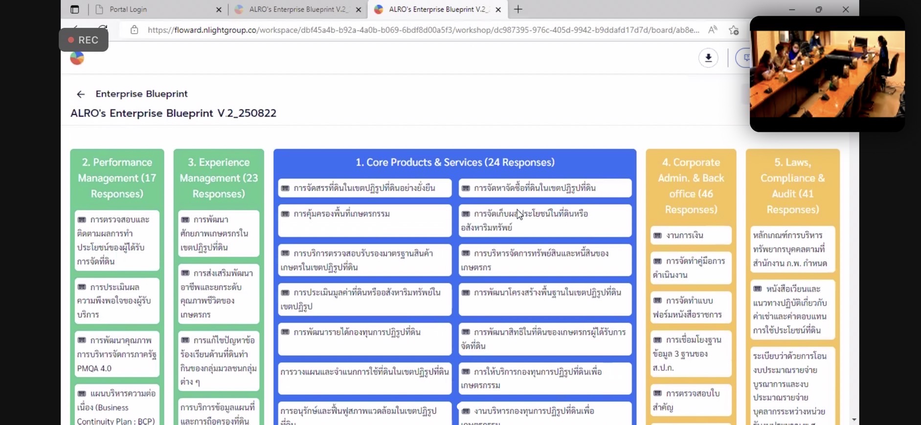Click the meeting video thumbnail overlay

click(827, 74)
